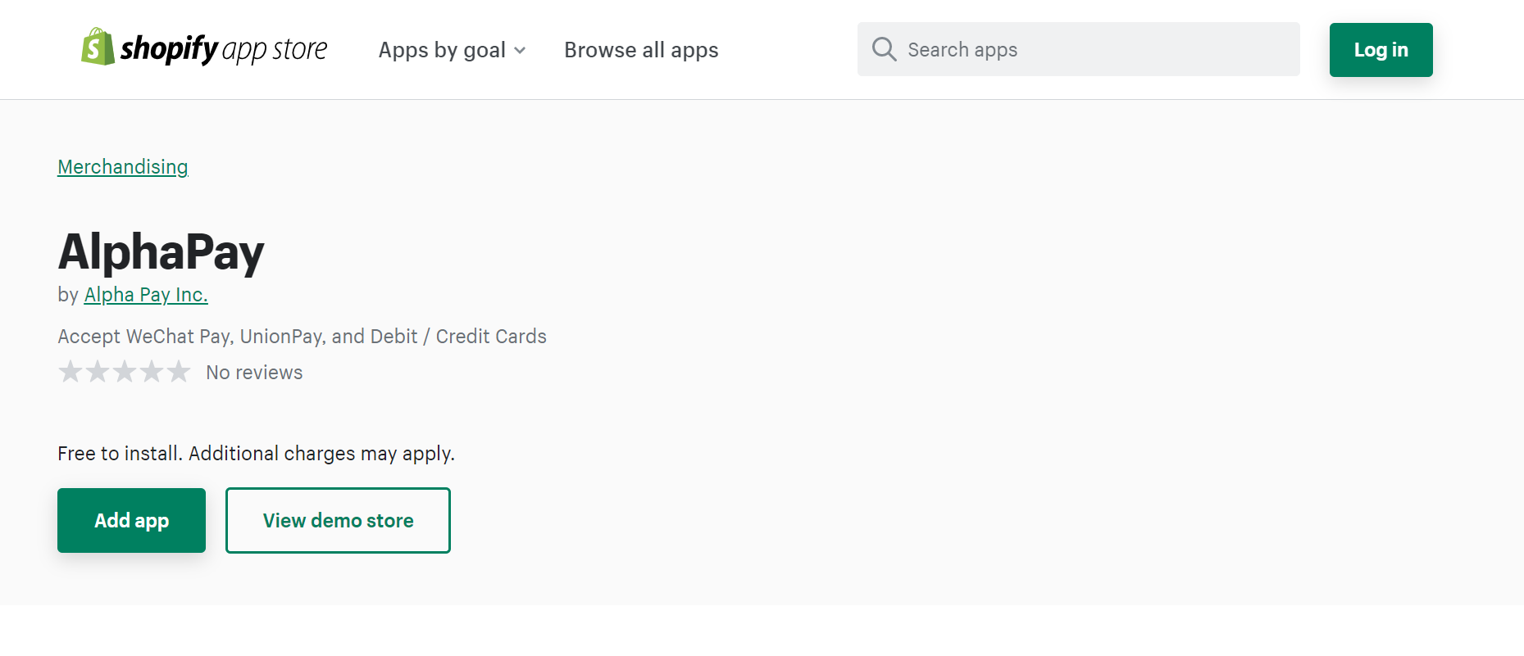Select the fourth rating star
Viewport: 1524px width, 656px height.
152,372
